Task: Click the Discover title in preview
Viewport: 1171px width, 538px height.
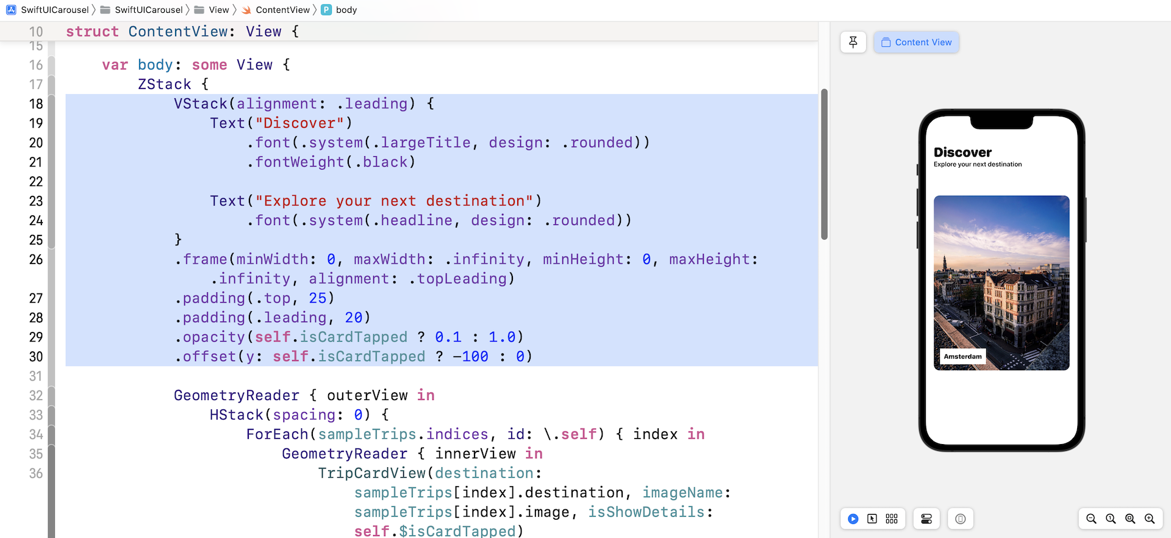Action: tap(962, 152)
